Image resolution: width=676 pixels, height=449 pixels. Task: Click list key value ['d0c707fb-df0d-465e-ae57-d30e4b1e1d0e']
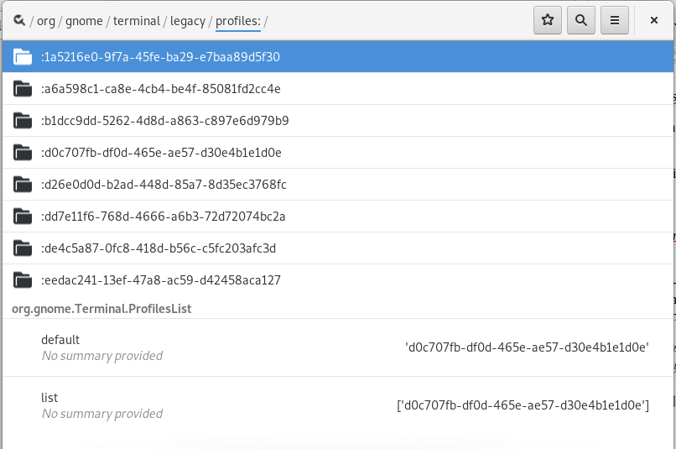[523, 405]
